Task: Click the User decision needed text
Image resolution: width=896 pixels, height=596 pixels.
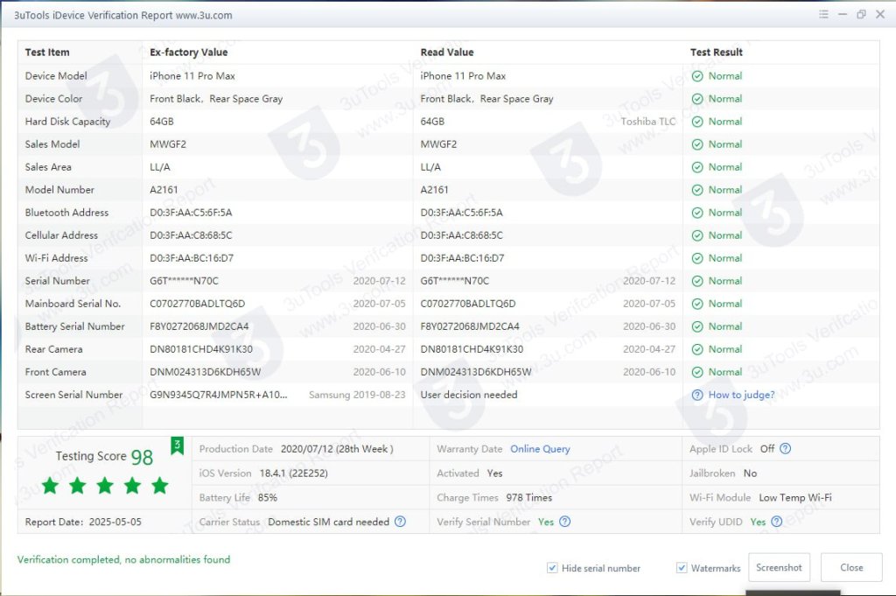Action: pos(469,395)
